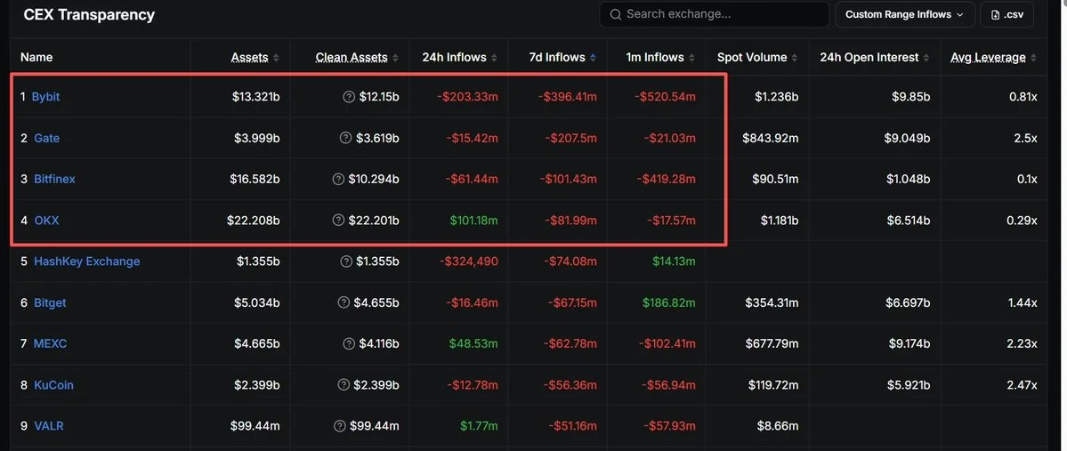Image resolution: width=1067 pixels, height=451 pixels.
Task: Sort table by Assets column header
Action: point(255,58)
